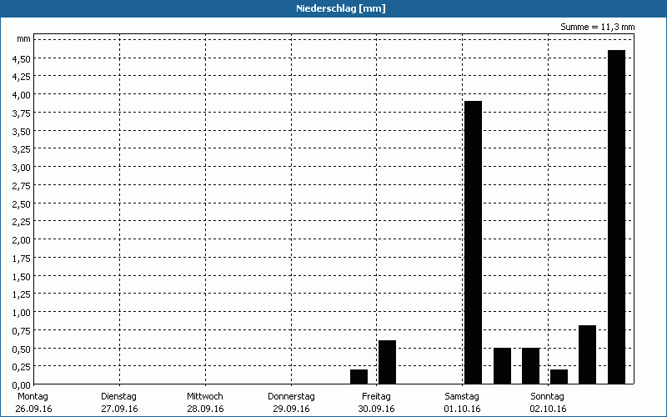Select the Mittwoch axis label
Image resolution: width=667 pixels, height=417 pixels.
coord(204,397)
